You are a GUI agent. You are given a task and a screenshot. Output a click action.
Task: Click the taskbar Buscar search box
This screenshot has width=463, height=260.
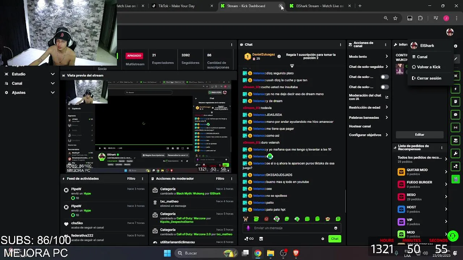click(x=206, y=253)
